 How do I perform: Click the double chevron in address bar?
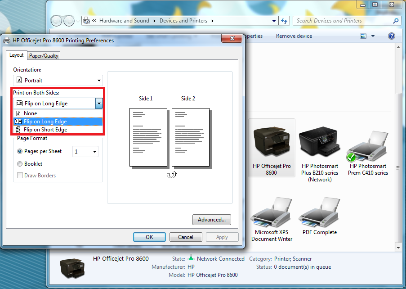click(x=94, y=20)
